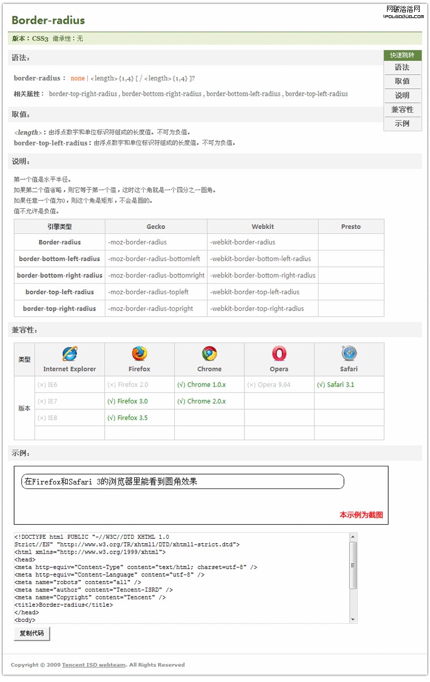Viewport: 430px width, 682px height.
Task: Click border-top-right-radius related property link
Action: pos(83,94)
